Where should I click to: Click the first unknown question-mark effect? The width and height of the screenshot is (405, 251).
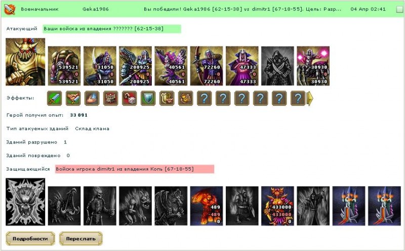tap(205, 98)
